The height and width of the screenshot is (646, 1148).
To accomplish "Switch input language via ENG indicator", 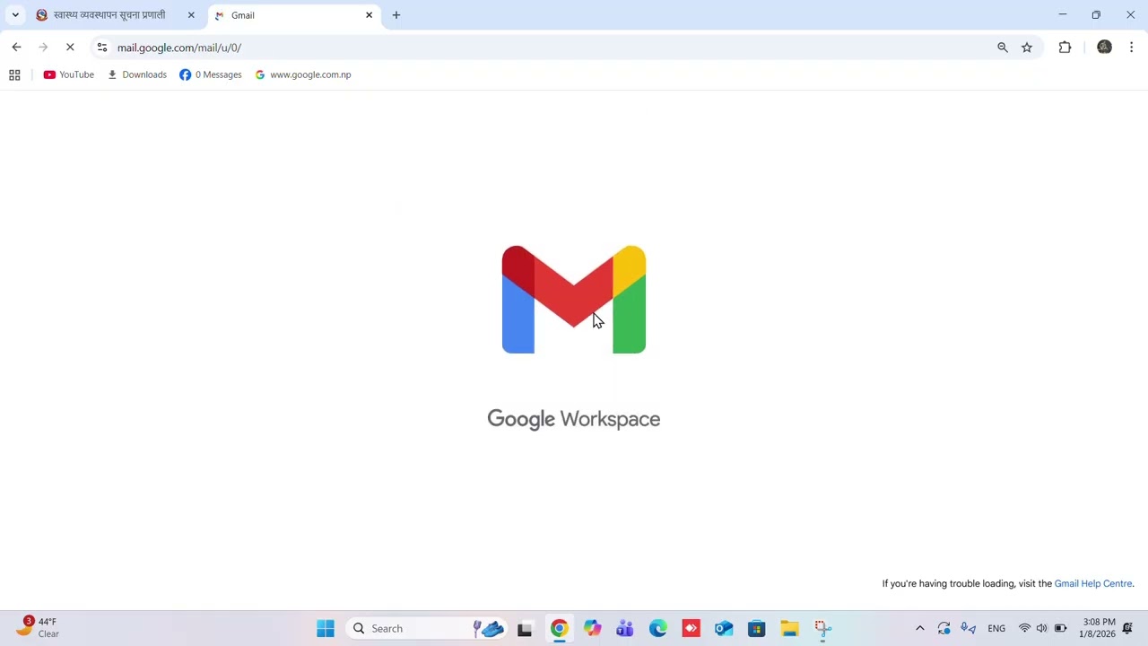I will (x=996, y=629).
